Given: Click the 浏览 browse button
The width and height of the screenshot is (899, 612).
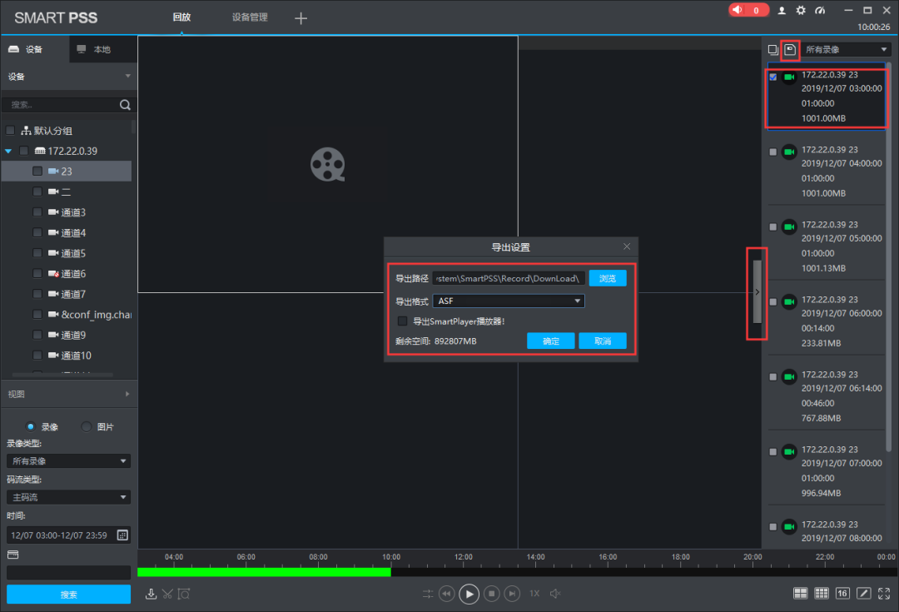Looking at the screenshot, I should (608, 278).
